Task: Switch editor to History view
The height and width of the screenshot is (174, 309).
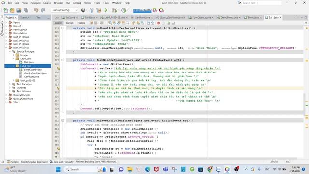Action: click(x=81, y=23)
